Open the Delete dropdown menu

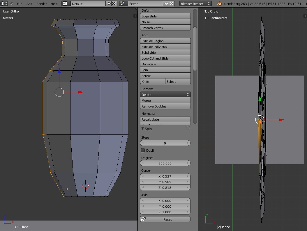tap(165, 95)
